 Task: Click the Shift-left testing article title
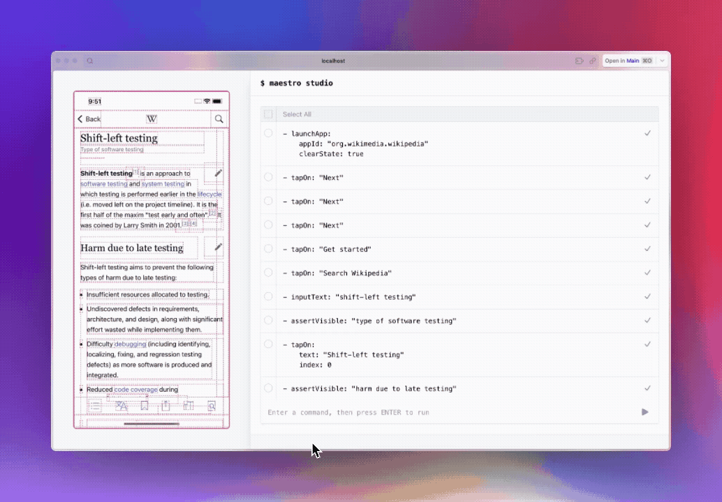pos(119,138)
